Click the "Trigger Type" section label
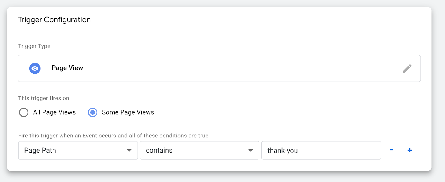The image size is (445, 182). (34, 46)
